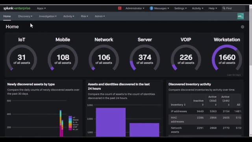Expand the Discovery menu
Screen dimensions: 252x142
[x=25, y=16]
